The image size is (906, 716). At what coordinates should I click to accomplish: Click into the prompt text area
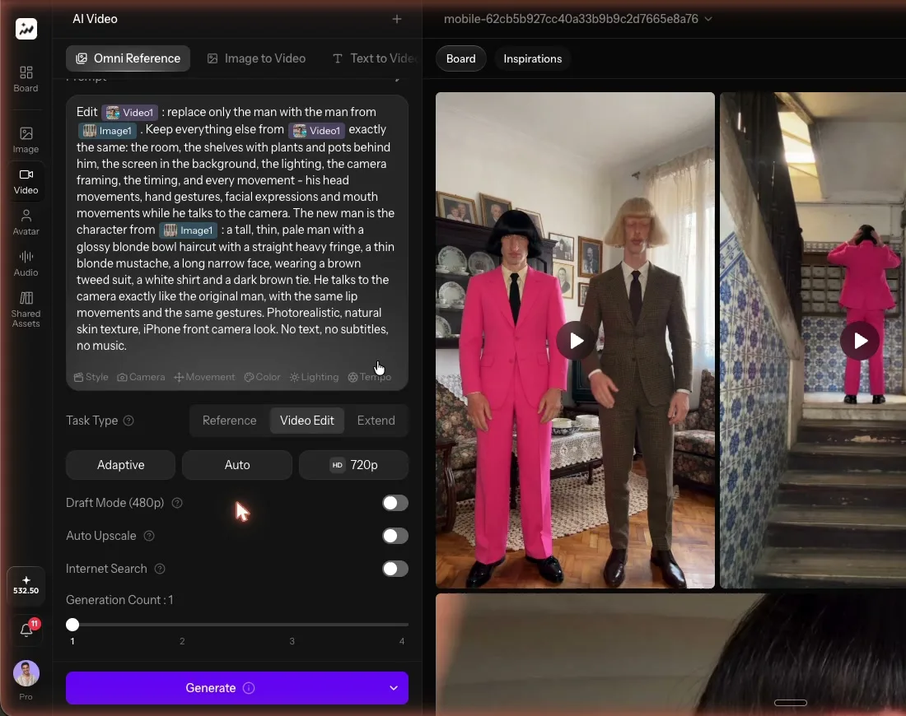[x=237, y=230]
